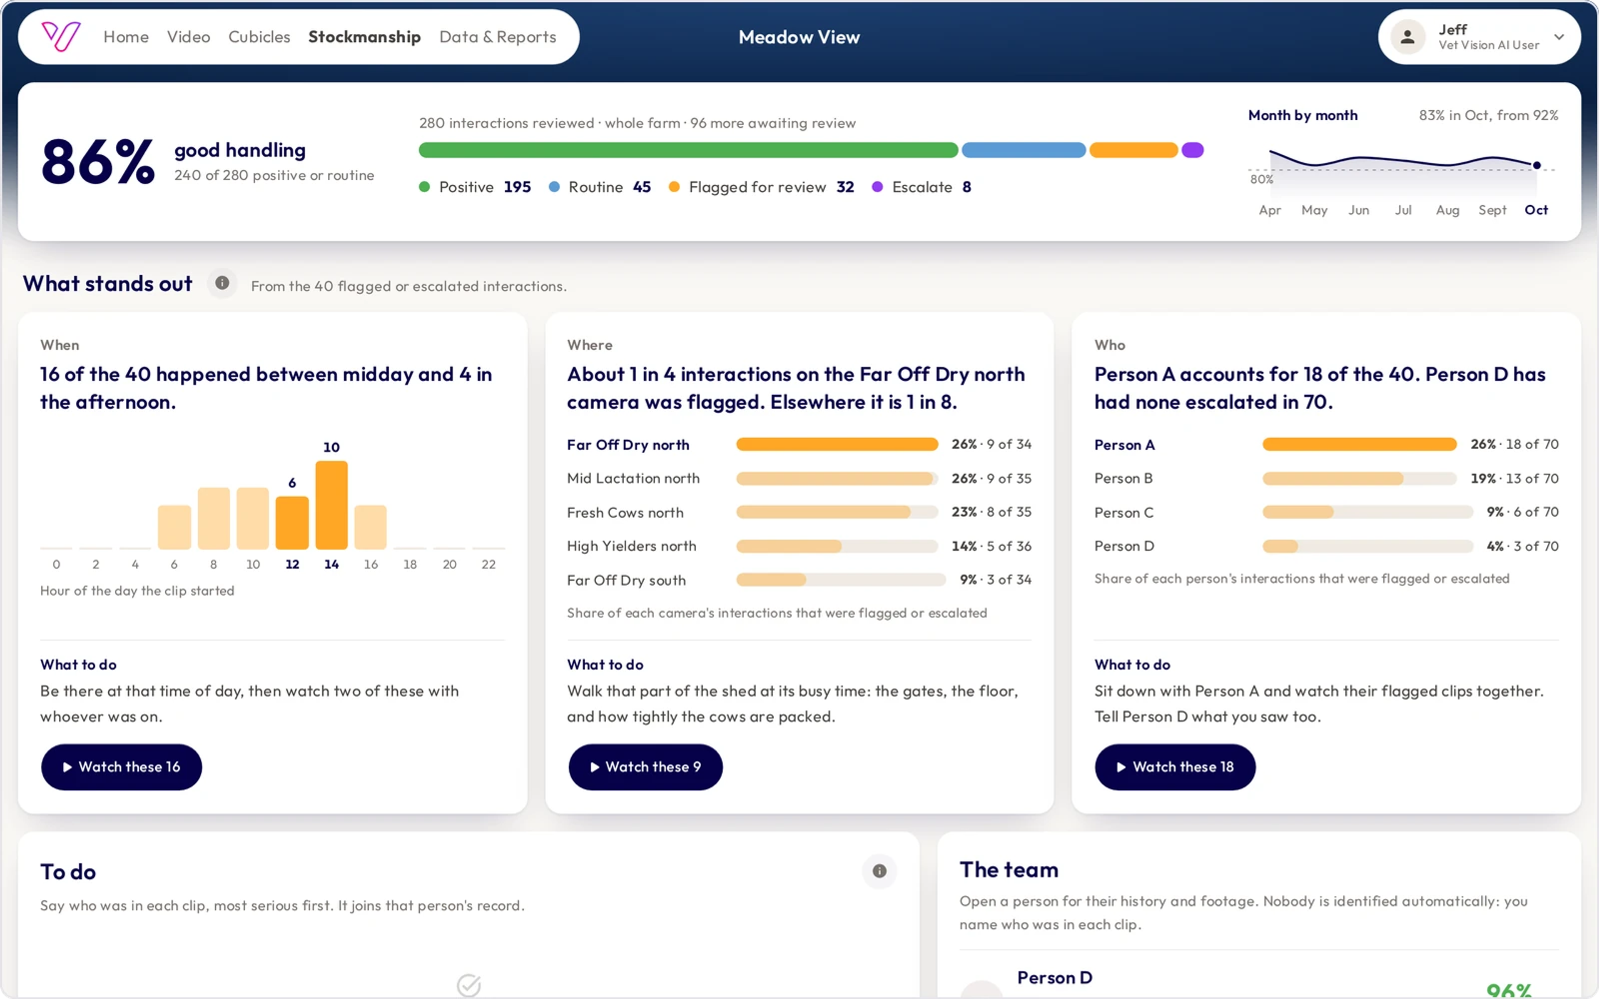This screenshot has width=1599, height=999.
Task: Click the Watch these 16 button
Action: (122, 767)
